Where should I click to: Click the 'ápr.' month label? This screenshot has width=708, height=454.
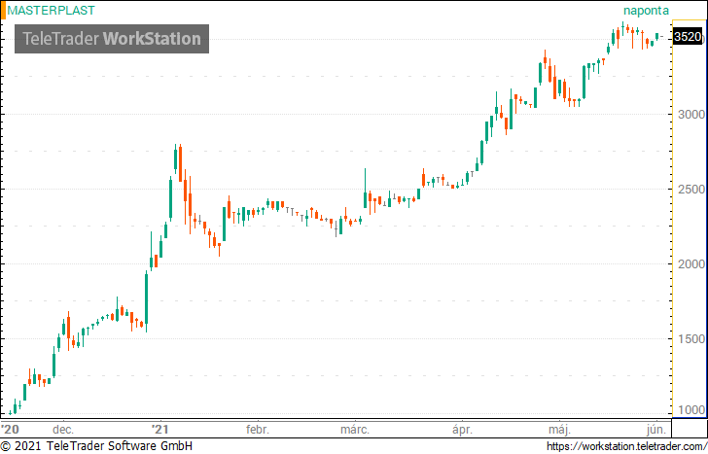(462, 429)
